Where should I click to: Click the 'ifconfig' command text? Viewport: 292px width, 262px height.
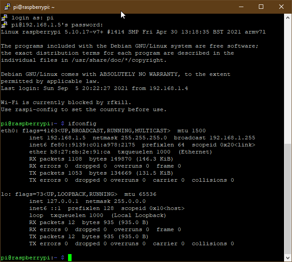[x=82, y=124]
